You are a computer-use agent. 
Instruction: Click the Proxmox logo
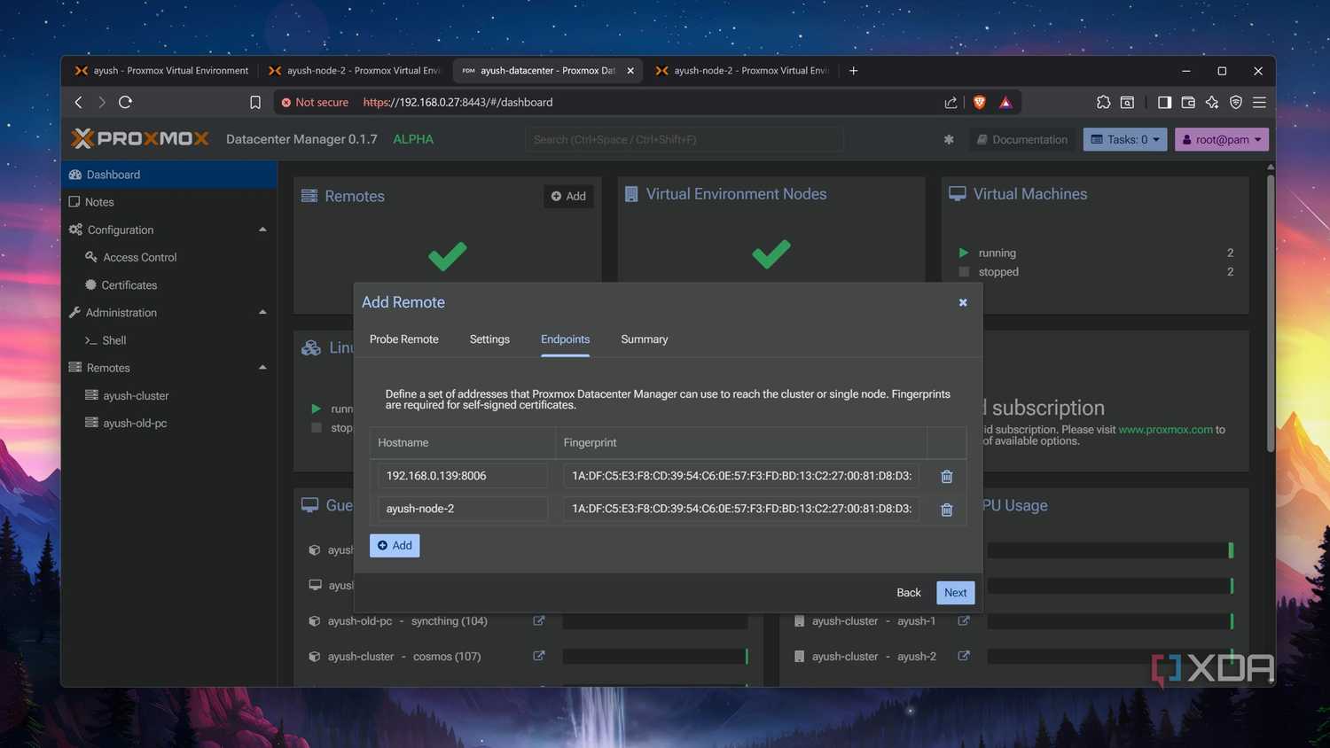coord(140,138)
